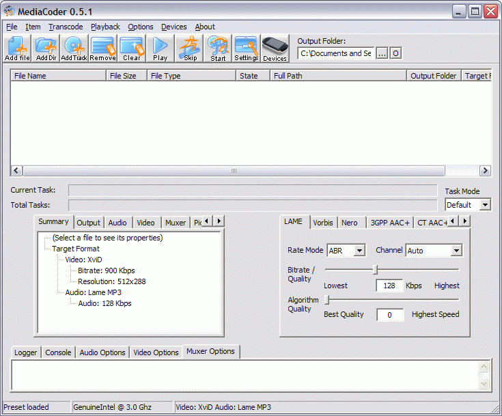Click the Add Track toolbar icon
The height and width of the screenshot is (416, 502).
[74, 48]
